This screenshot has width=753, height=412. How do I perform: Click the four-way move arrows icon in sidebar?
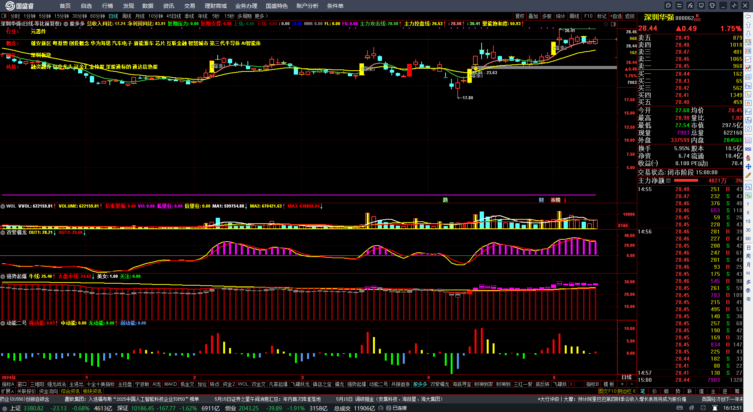[748, 166]
